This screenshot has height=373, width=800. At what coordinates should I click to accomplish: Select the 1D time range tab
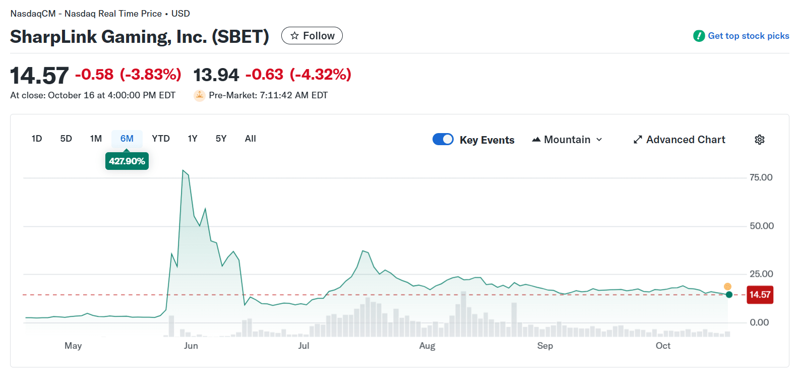point(37,139)
